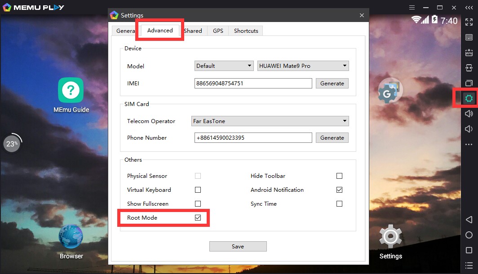Expand the Telecom Operator dropdown

[x=270, y=121]
